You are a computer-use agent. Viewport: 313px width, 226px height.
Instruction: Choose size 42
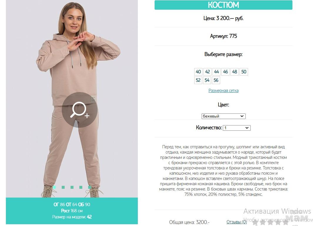[207, 72]
